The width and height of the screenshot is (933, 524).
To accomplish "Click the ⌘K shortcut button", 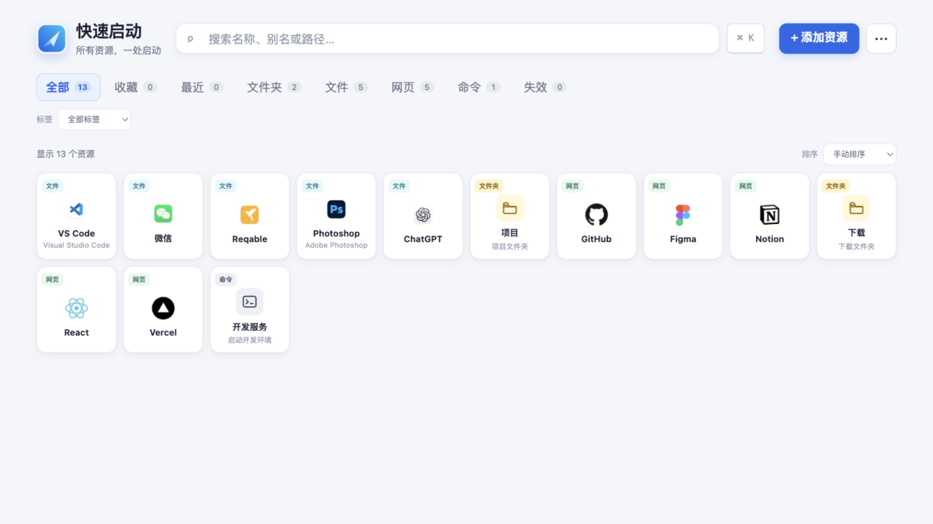I will pyautogui.click(x=745, y=38).
